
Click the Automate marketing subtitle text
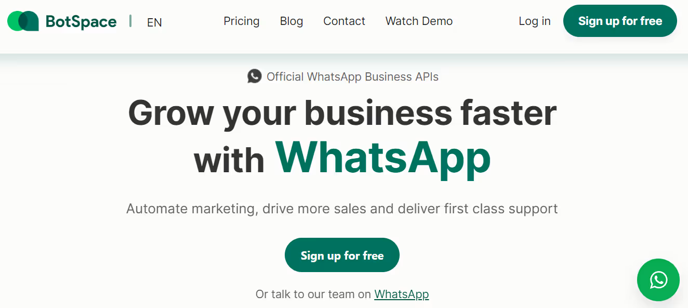tap(342, 209)
